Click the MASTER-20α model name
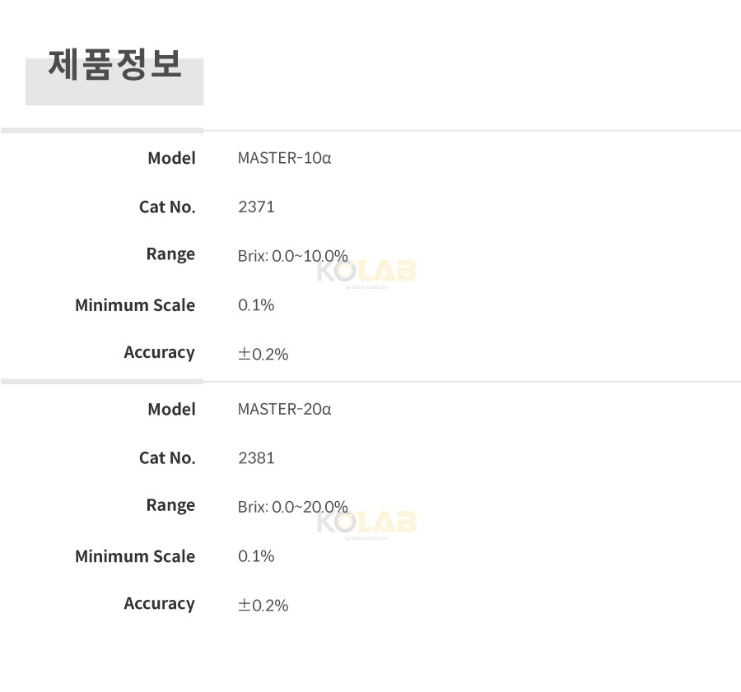Screen dimensions: 741x692 click(285, 409)
